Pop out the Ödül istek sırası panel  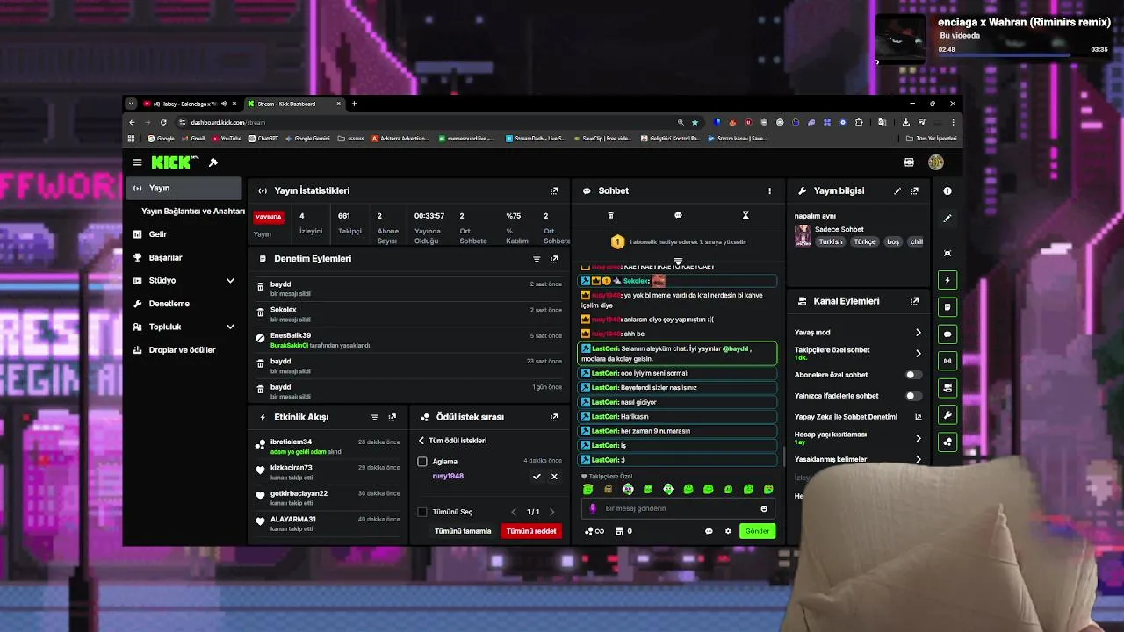tap(554, 417)
